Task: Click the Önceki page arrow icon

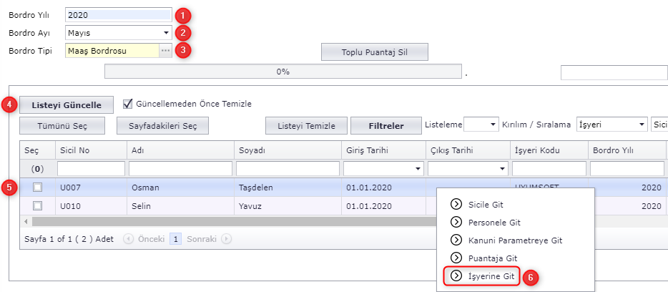Action: tap(129, 239)
